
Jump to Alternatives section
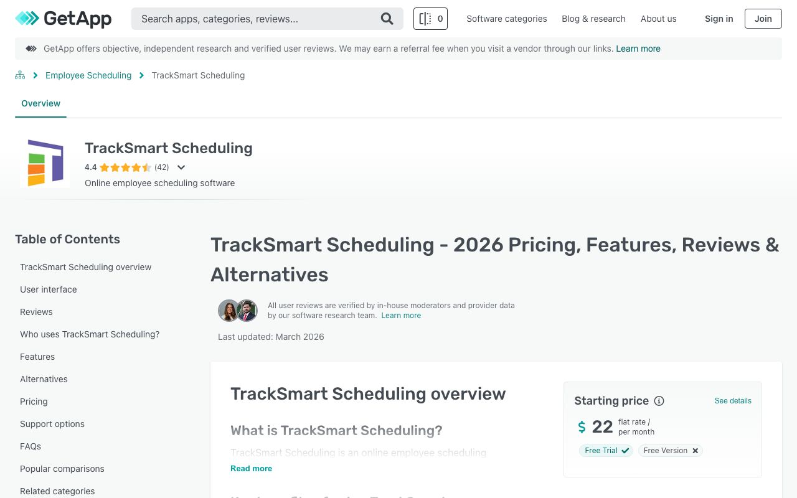click(44, 379)
